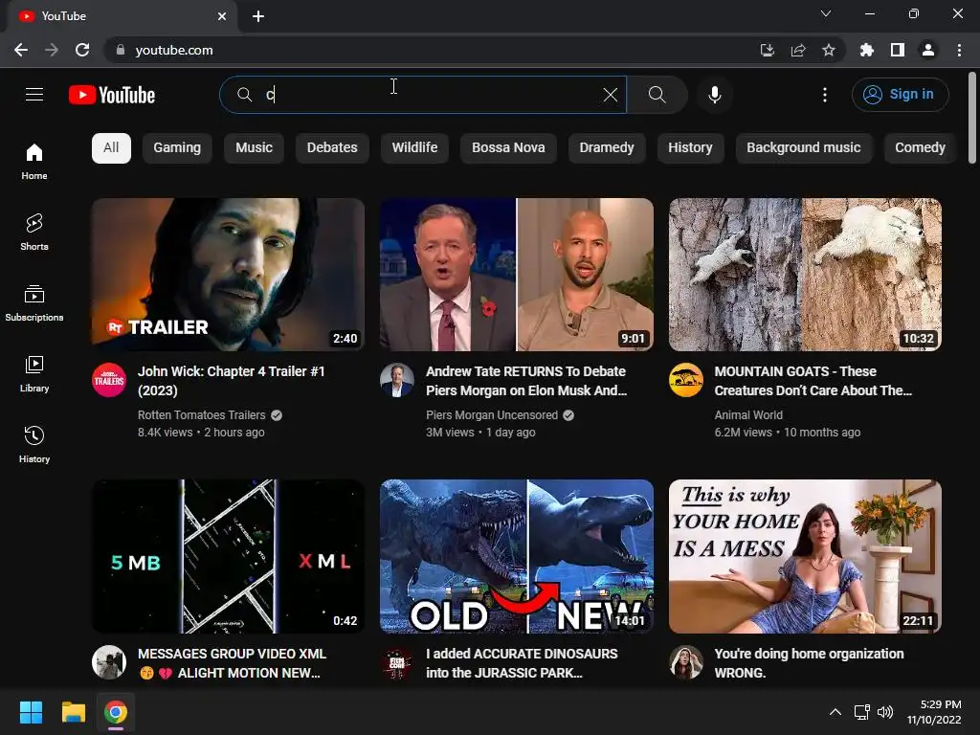Open the 5 MB XML video thumbnail
This screenshot has width=980, height=735.
pyautogui.click(x=228, y=556)
